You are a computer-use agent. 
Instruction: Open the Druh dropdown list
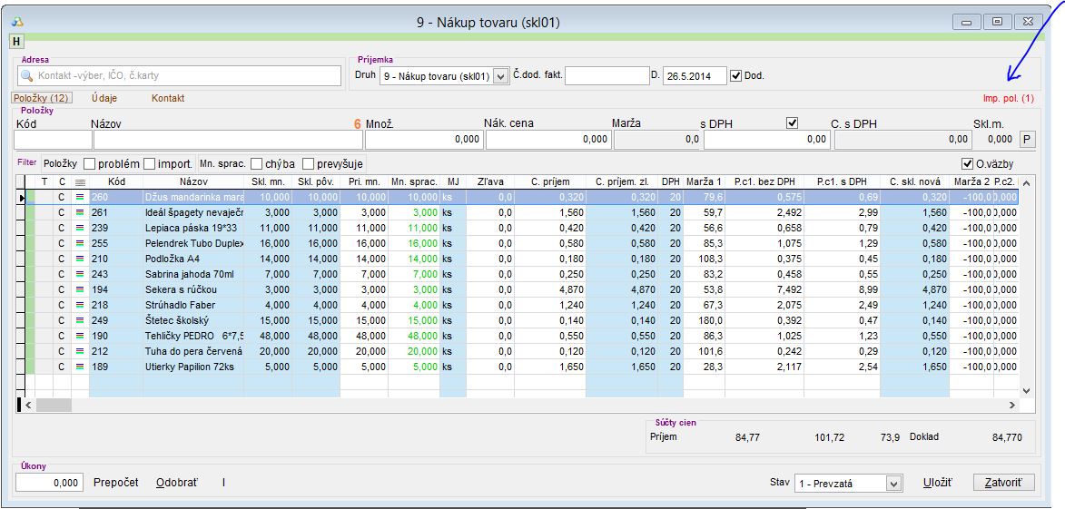click(500, 76)
